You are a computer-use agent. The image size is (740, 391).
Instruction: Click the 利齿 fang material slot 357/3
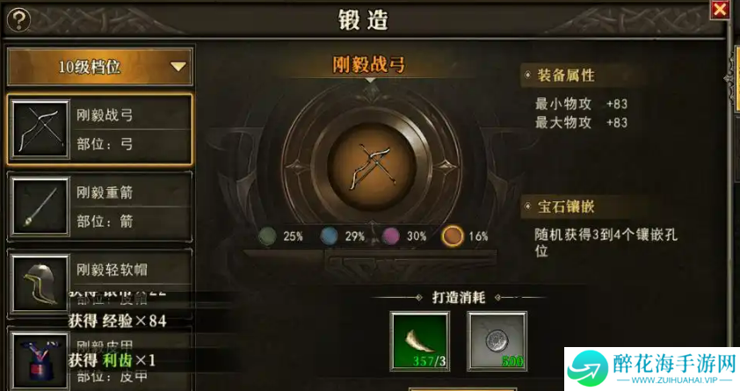(x=419, y=341)
